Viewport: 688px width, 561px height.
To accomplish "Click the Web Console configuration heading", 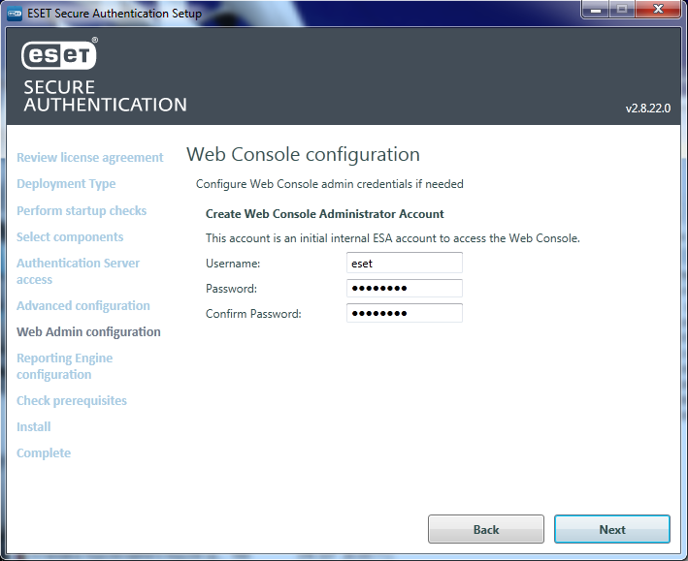I will tap(303, 154).
